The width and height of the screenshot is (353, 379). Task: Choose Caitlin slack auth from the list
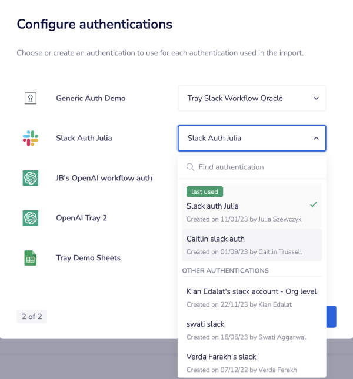click(x=252, y=245)
